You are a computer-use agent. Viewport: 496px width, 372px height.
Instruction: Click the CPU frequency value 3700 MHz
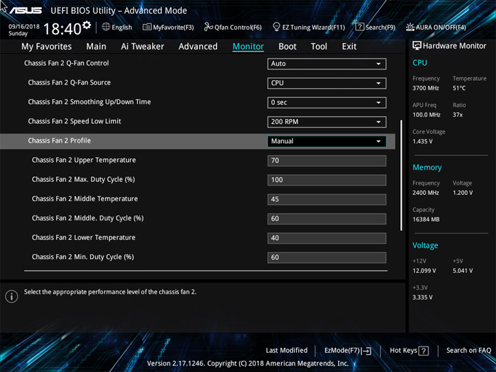pos(426,88)
